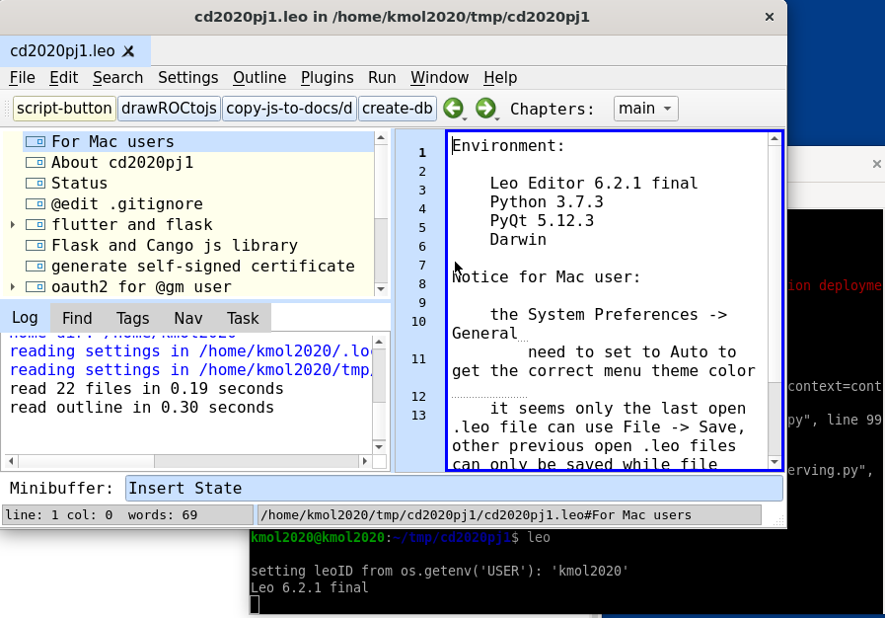This screenshot has height=618, width=885.
Task: Switch to the Nav tab
Action: point(187,318)
